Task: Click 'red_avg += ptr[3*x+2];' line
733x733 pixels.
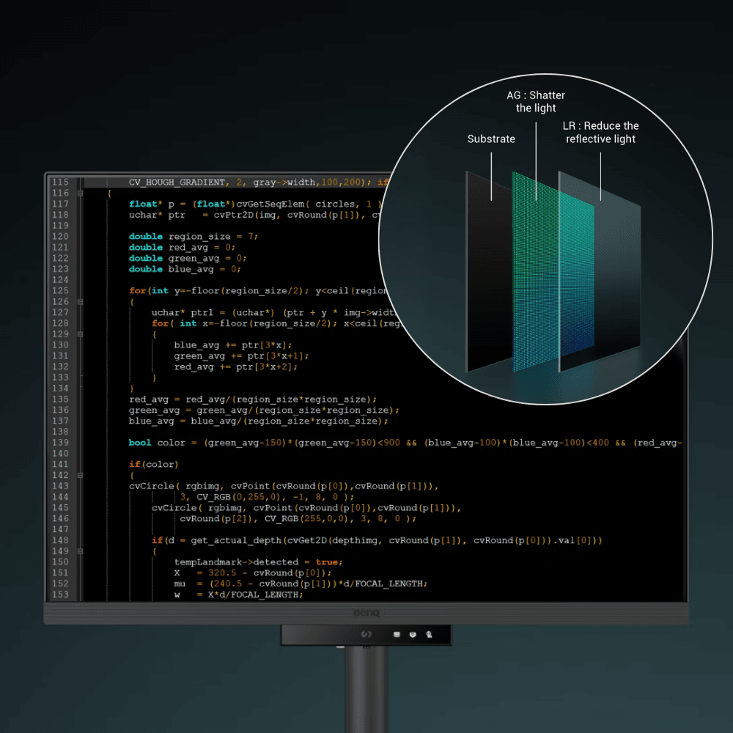Action: tap(235, 367)
